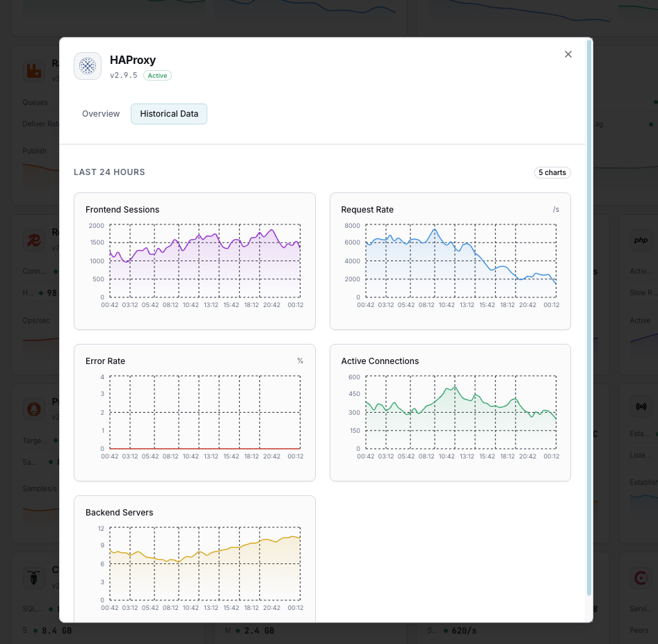Close the HAProxy details dialog
658x644 pixels.
568,54
